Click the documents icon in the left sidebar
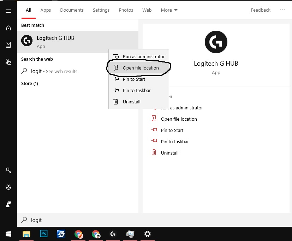This screenshot has width=292, height=241. pyautogui.click(x=8, y=62)
